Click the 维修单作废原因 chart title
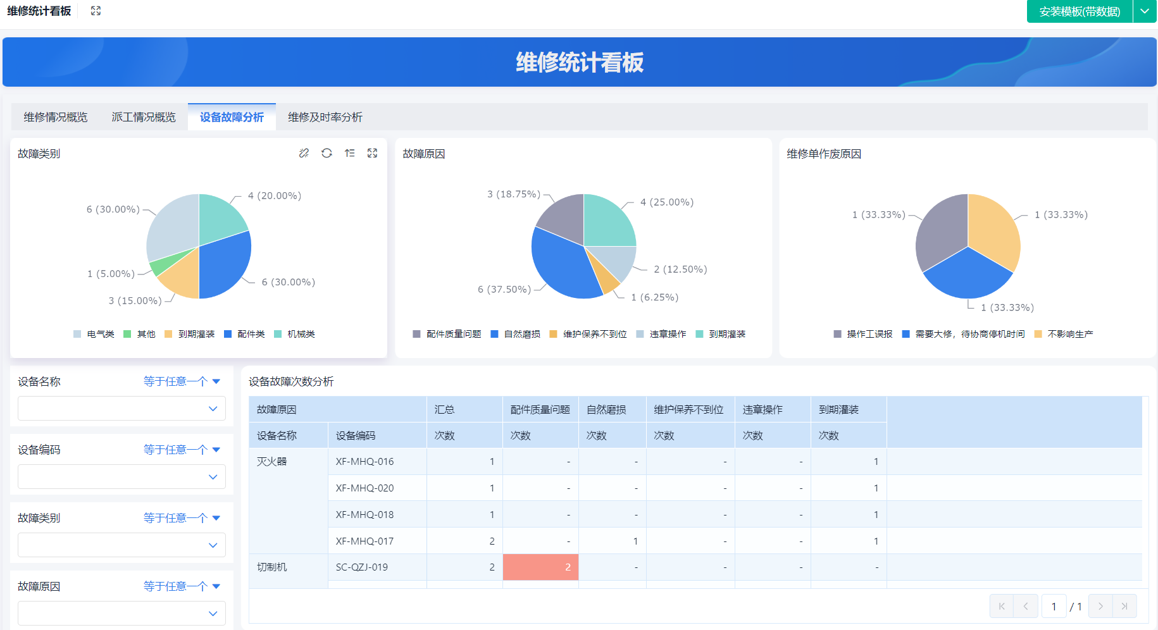The height and width of the screenshot is (630, 1158). click(x=824, y=154)
